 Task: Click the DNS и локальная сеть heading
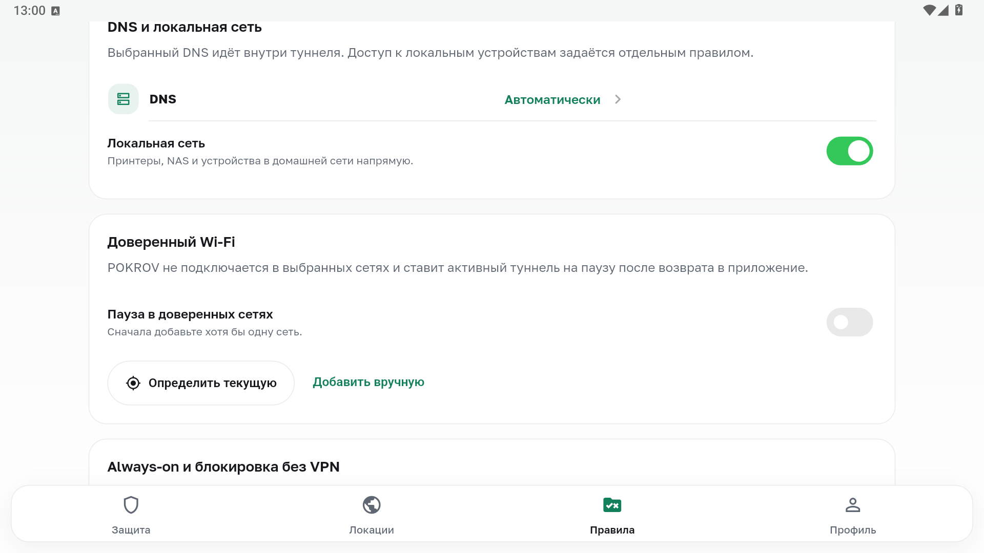184,27
